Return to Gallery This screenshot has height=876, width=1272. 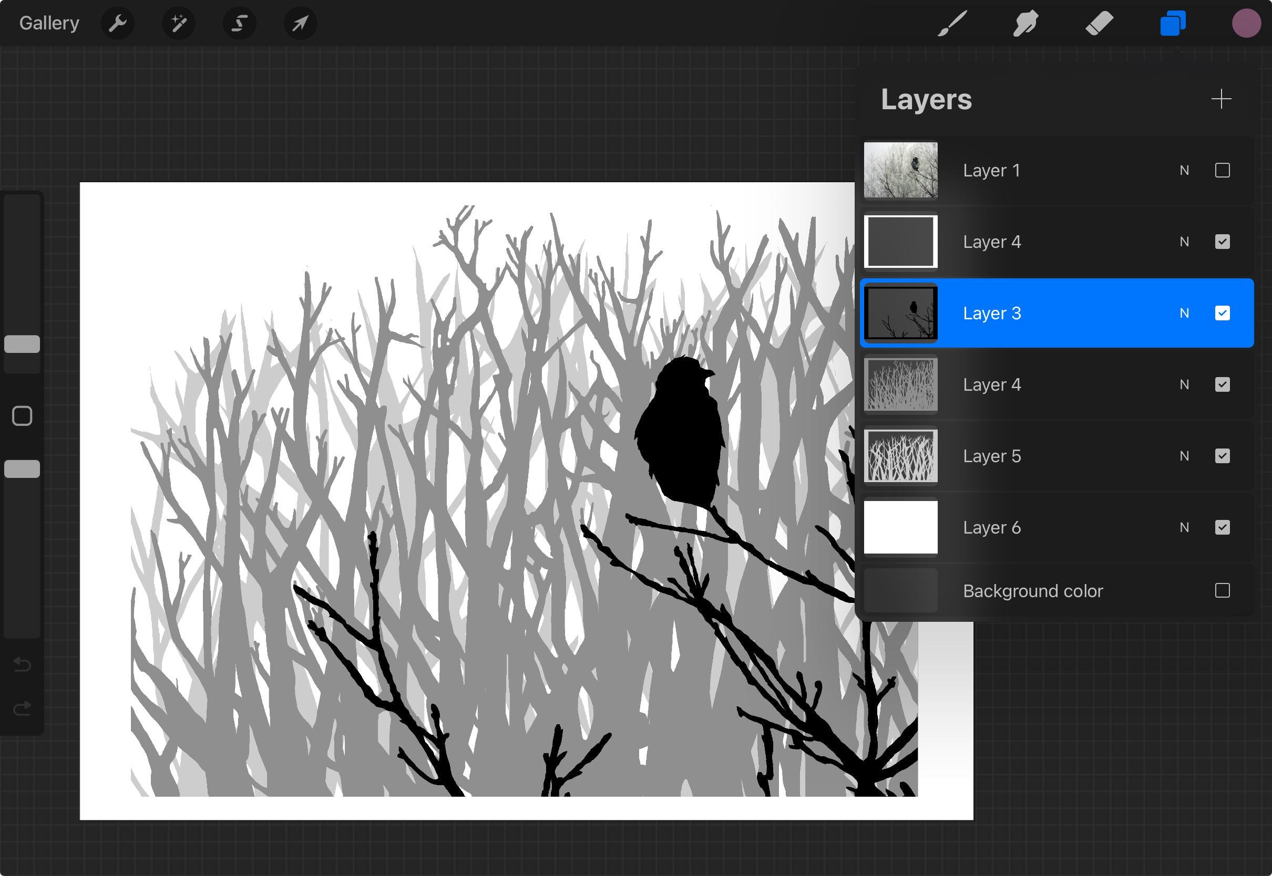49,23
